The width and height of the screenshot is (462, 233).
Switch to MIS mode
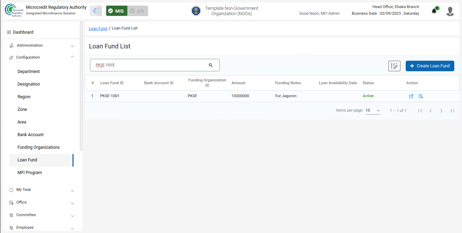pos(116,11)
